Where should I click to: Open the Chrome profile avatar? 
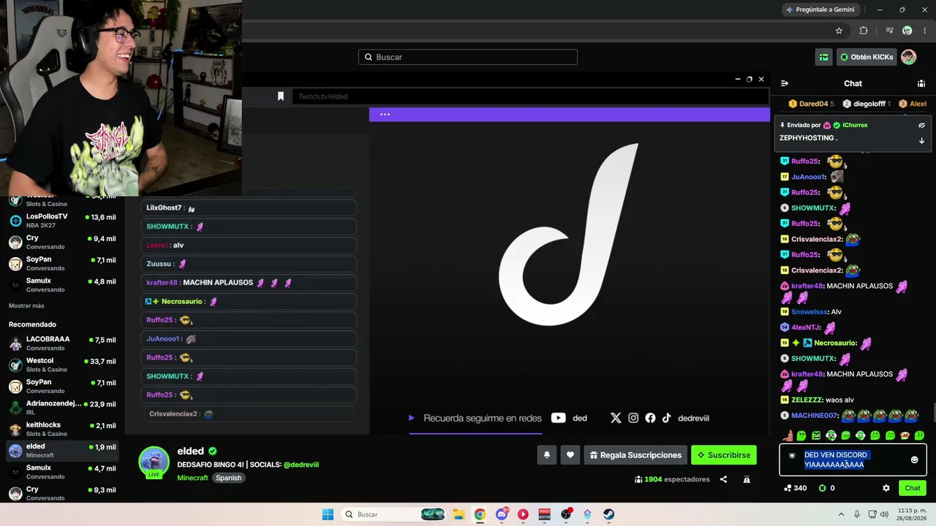907,31
